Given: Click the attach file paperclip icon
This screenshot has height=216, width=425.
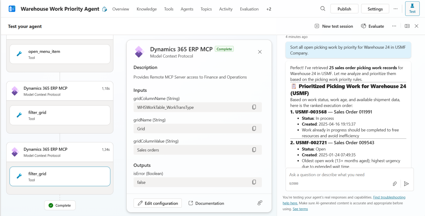Looking at the screenshot, I should point(395,184).
